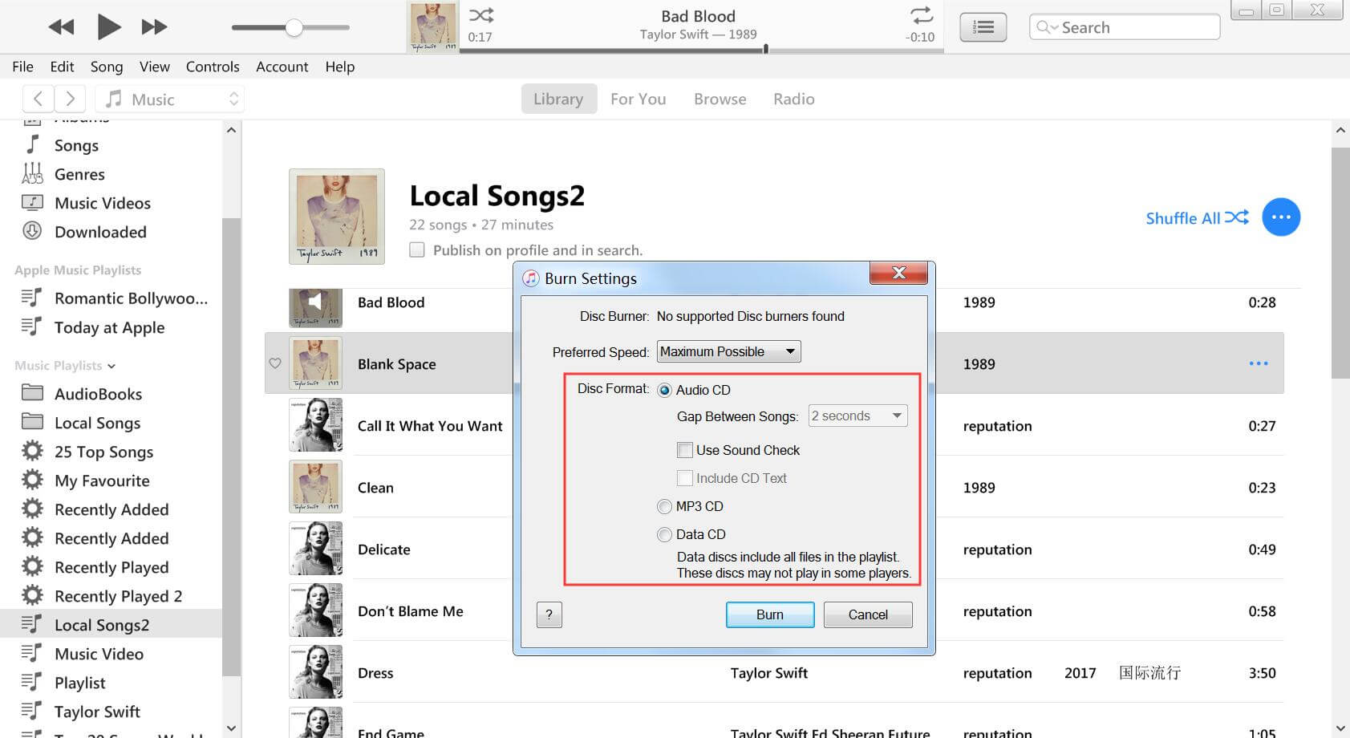Screen dimensions: 1350x738
Task: Click the sidebar scrollbar down arrow
Action: (231, 728)
